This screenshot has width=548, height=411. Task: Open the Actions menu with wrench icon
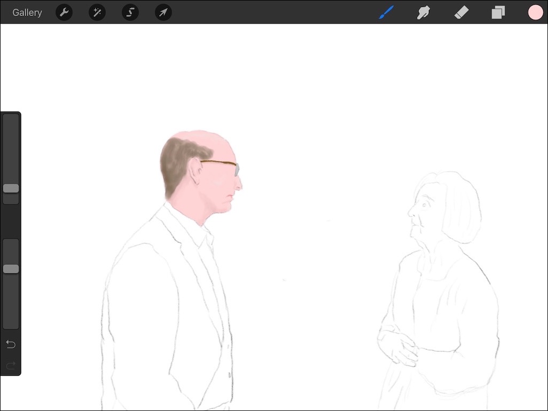64,12
